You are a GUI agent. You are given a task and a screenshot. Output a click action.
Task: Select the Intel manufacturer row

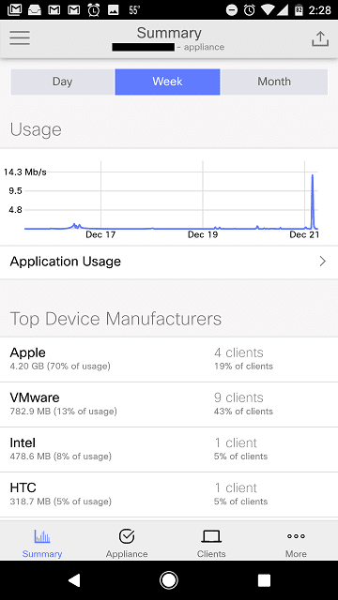(x=169, y=449)
